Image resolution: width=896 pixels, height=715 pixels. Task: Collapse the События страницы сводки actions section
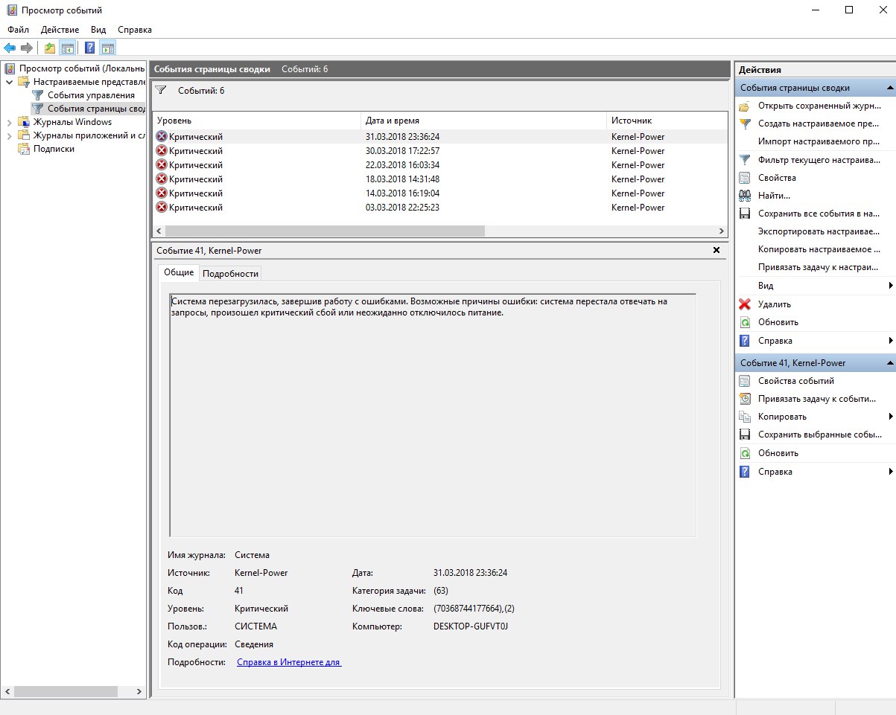point(889,88)
